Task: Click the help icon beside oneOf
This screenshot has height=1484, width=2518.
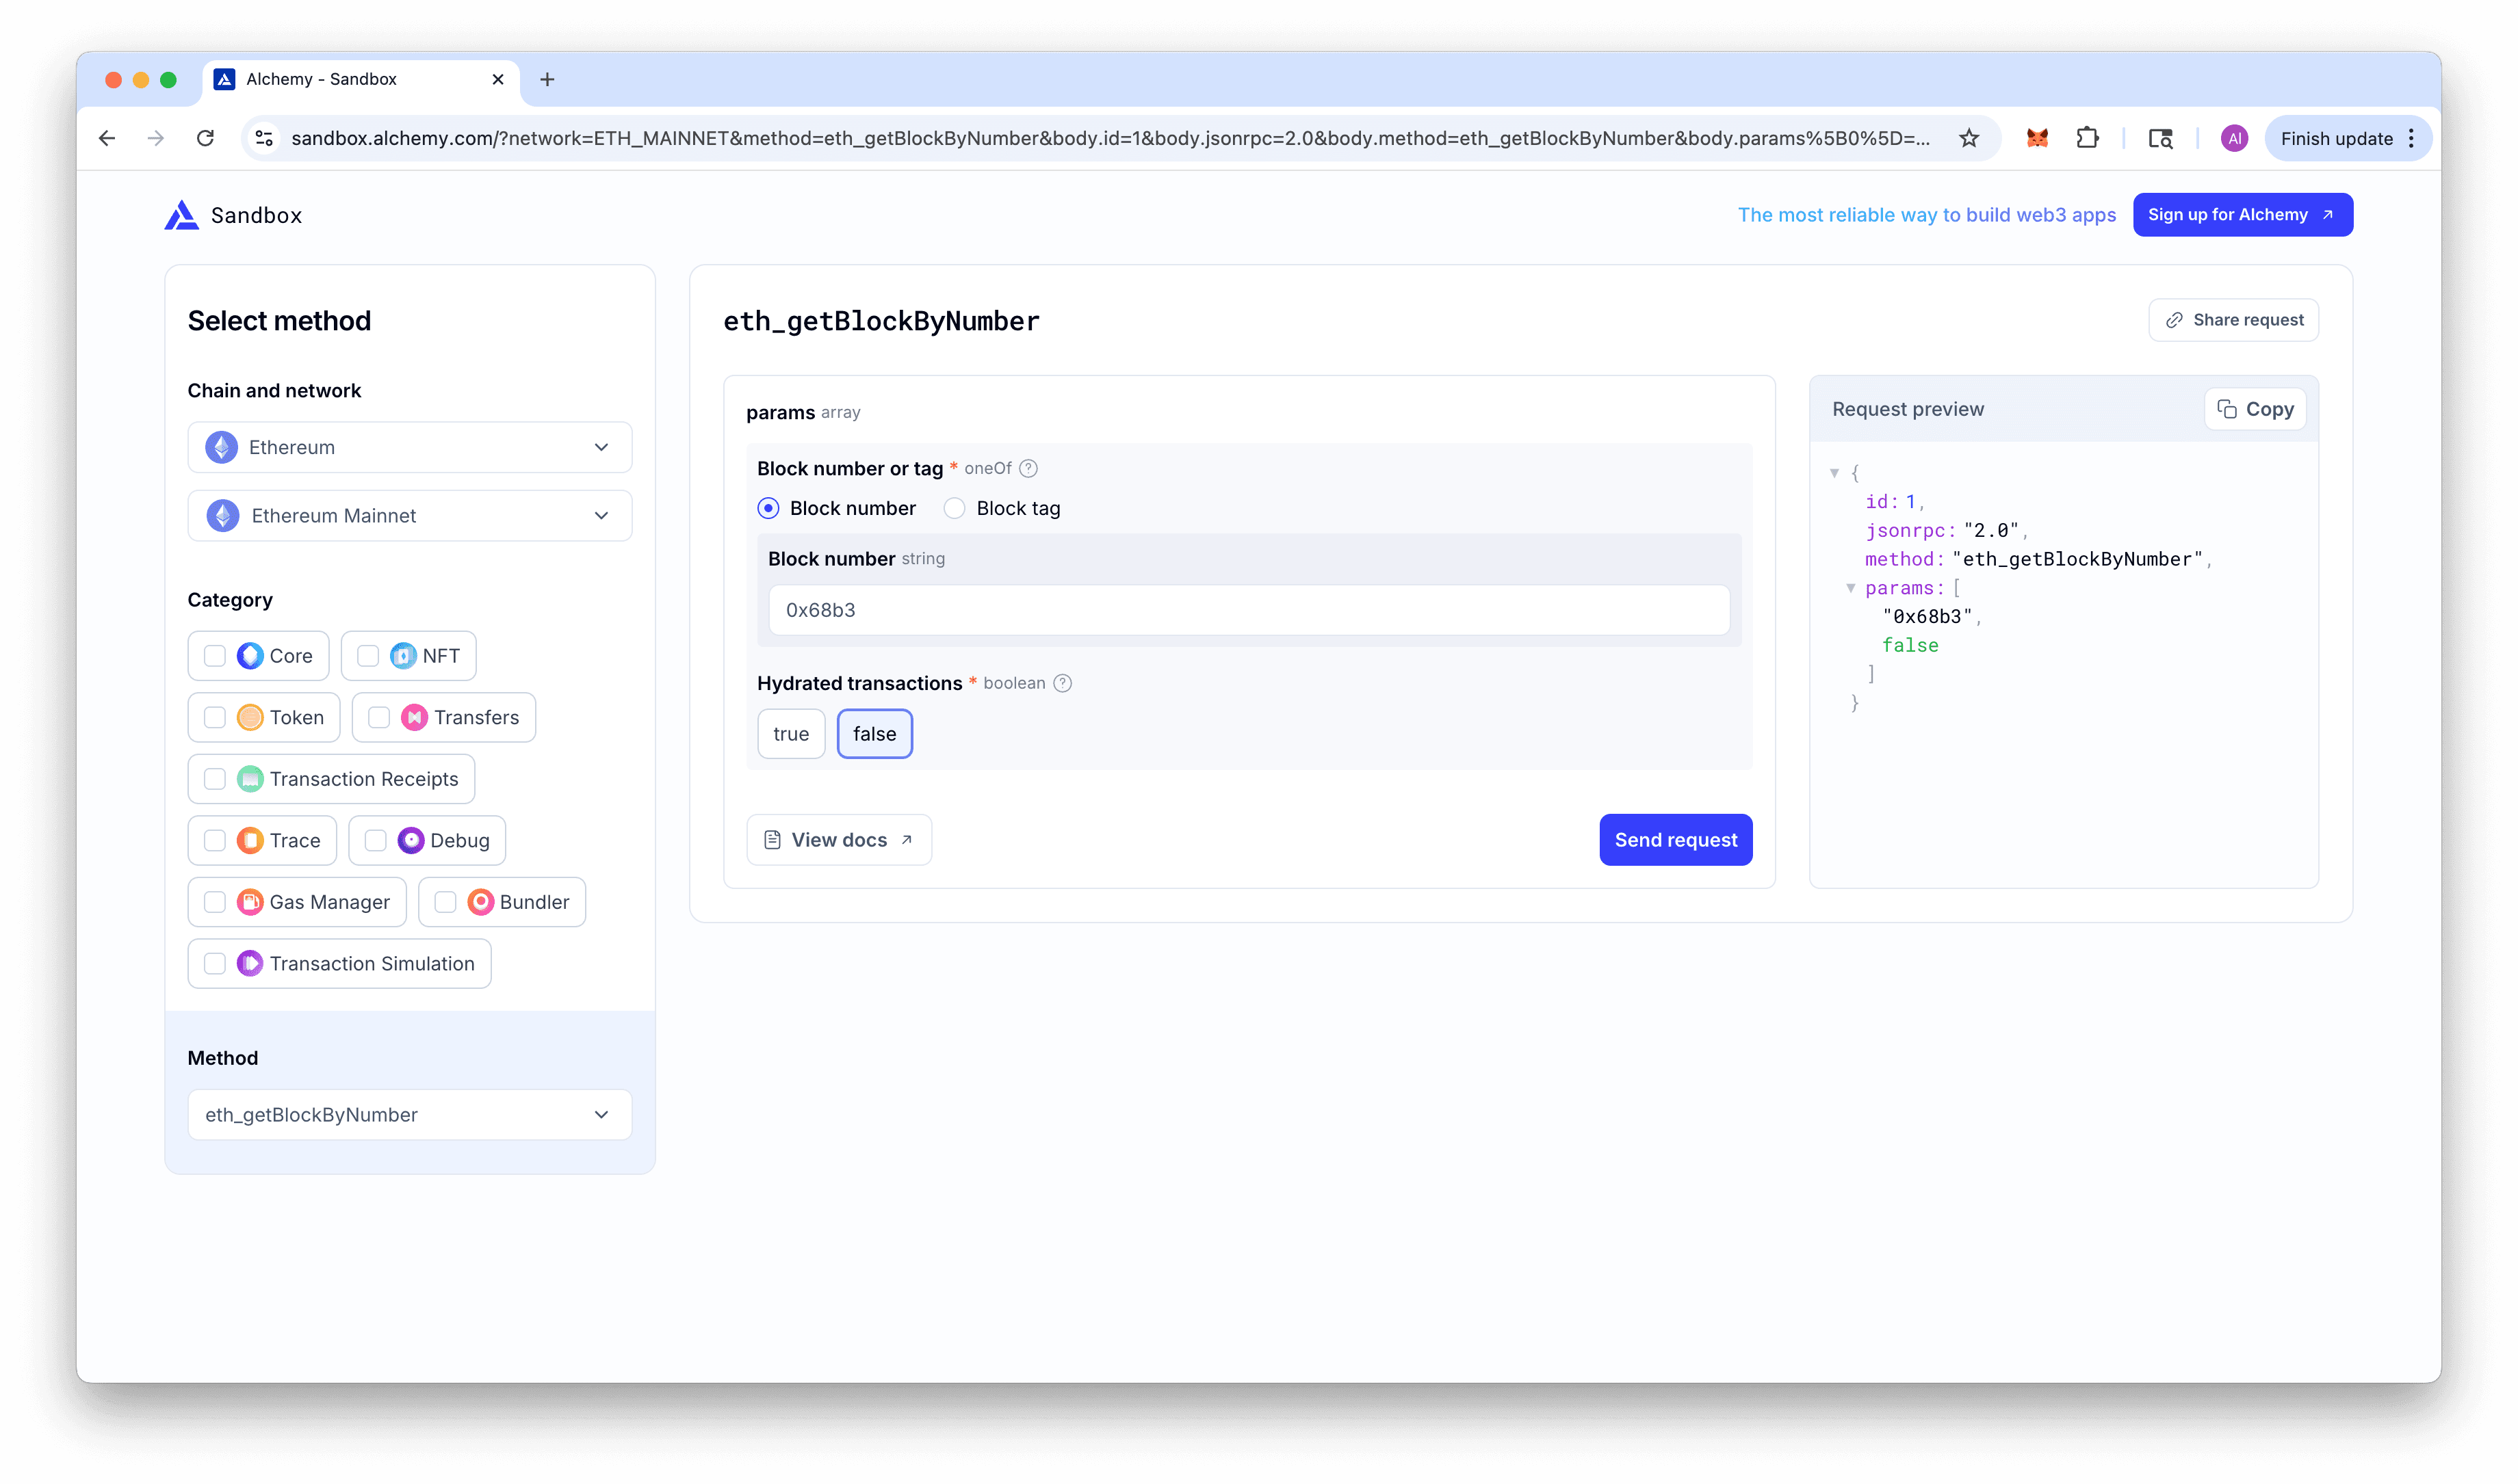Action: coord(1028,468)
